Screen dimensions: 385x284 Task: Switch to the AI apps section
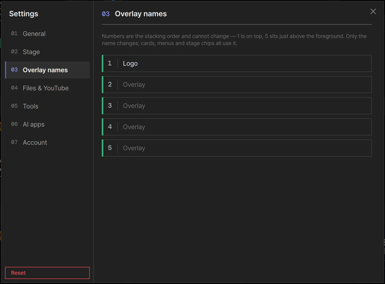click(x=47, y=124)
